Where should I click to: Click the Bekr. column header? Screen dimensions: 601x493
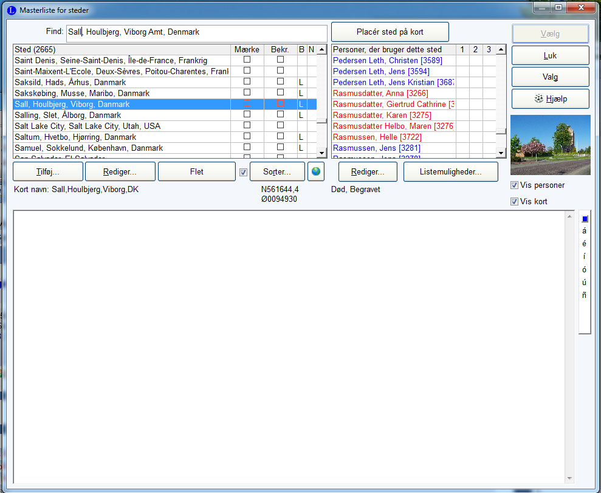[280, 49]
